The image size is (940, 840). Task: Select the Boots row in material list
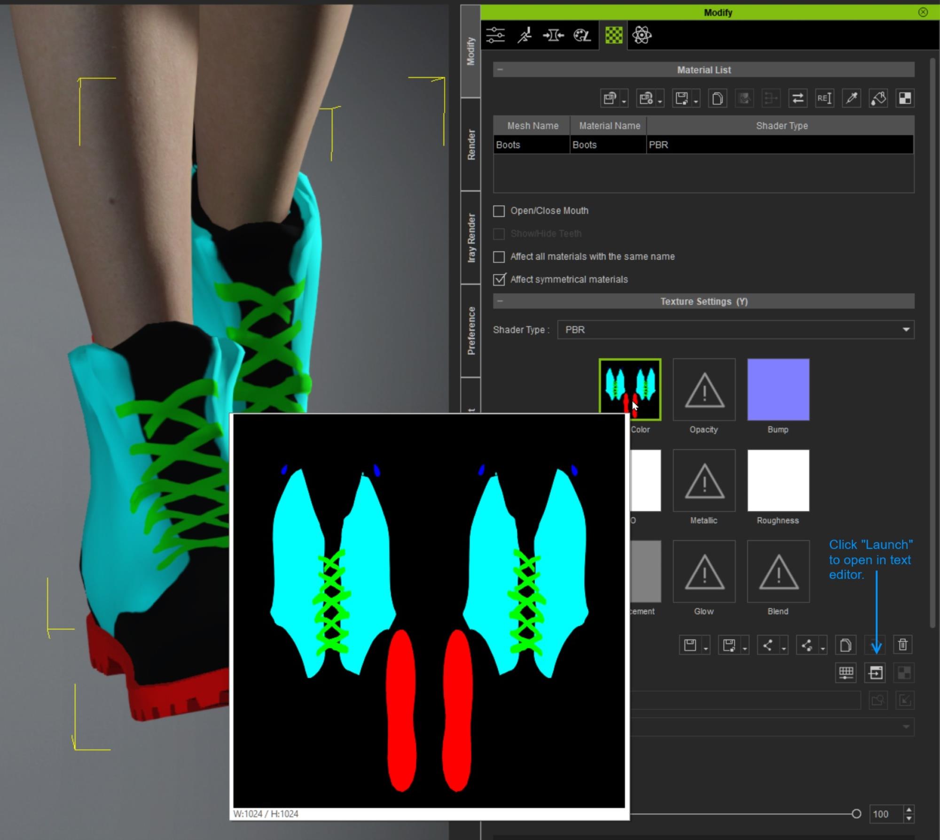(x=704, y=145)
